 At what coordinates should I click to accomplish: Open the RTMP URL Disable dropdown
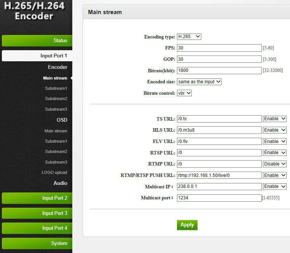(x=275, y=164)
